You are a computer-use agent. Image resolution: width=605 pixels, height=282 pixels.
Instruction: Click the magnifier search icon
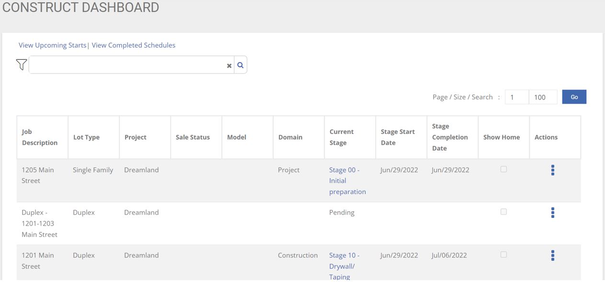240,65
